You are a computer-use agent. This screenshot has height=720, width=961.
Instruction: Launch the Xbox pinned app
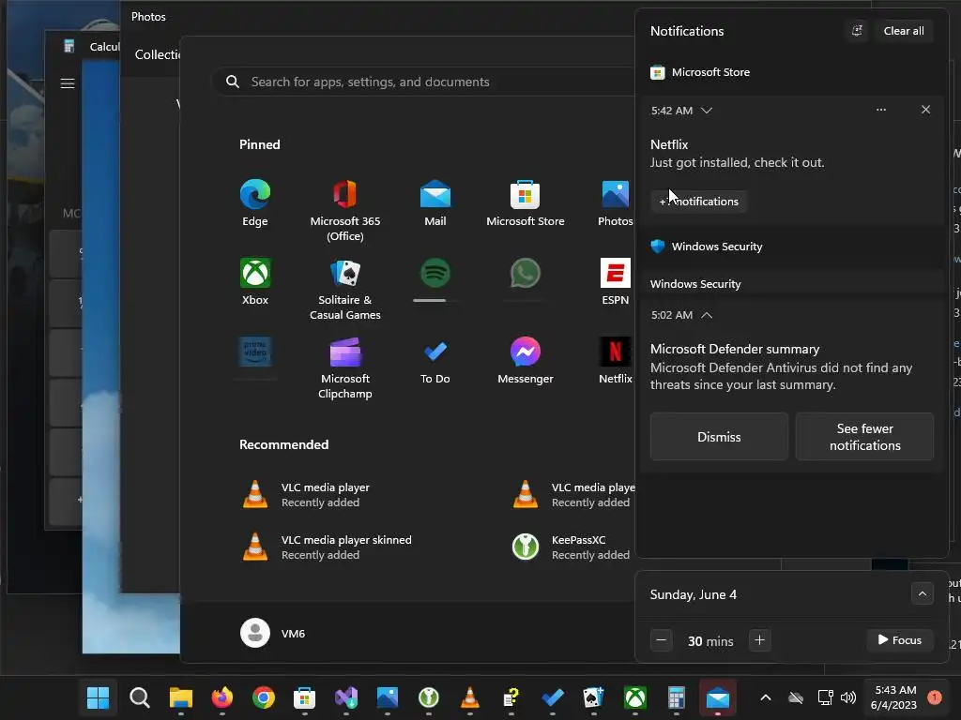255,281
